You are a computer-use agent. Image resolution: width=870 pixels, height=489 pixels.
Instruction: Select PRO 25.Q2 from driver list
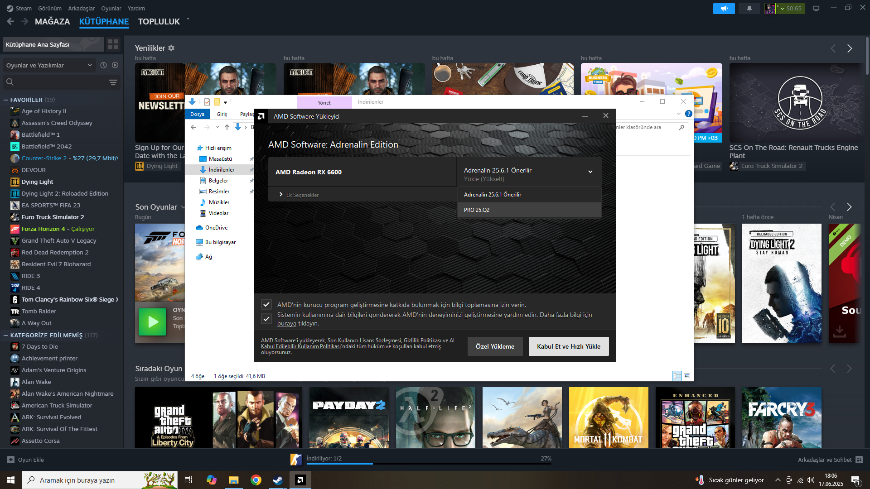coord(477,210)
